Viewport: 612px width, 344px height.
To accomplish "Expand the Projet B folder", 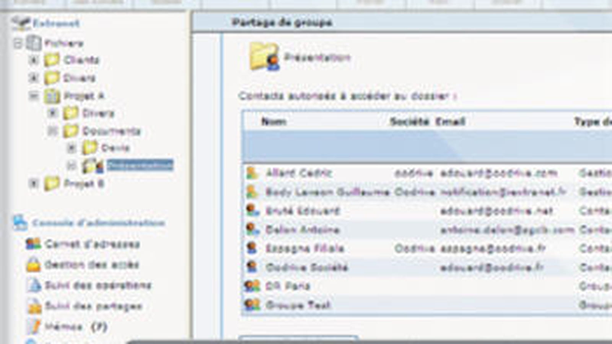I will (x=34, y=184).
